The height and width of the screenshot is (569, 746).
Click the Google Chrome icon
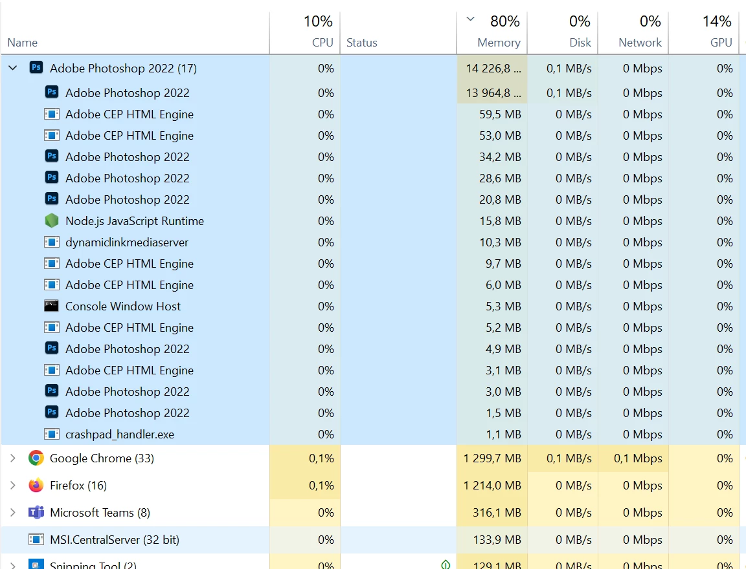[x=36, y=458]
